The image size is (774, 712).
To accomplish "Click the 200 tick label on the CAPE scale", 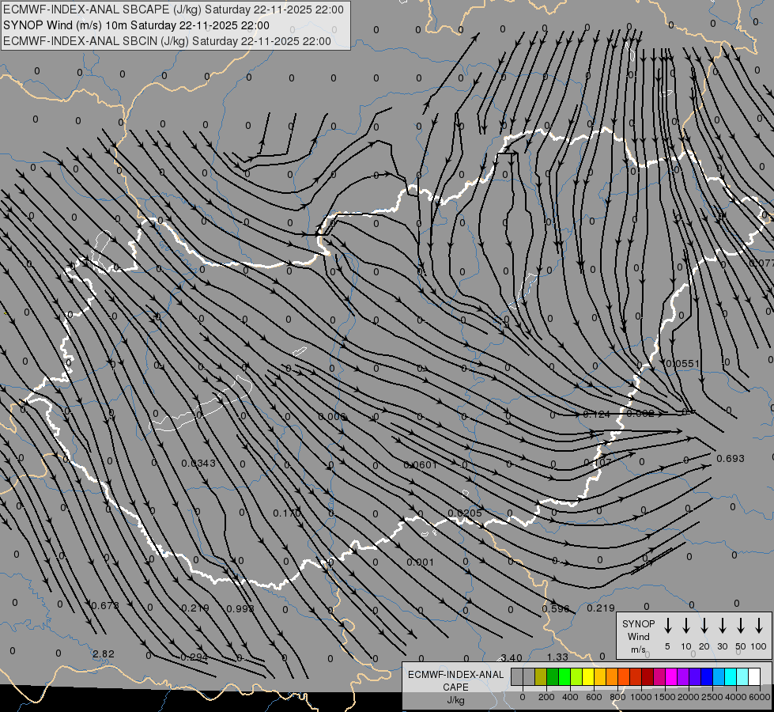I will click(x=546, y=697).
